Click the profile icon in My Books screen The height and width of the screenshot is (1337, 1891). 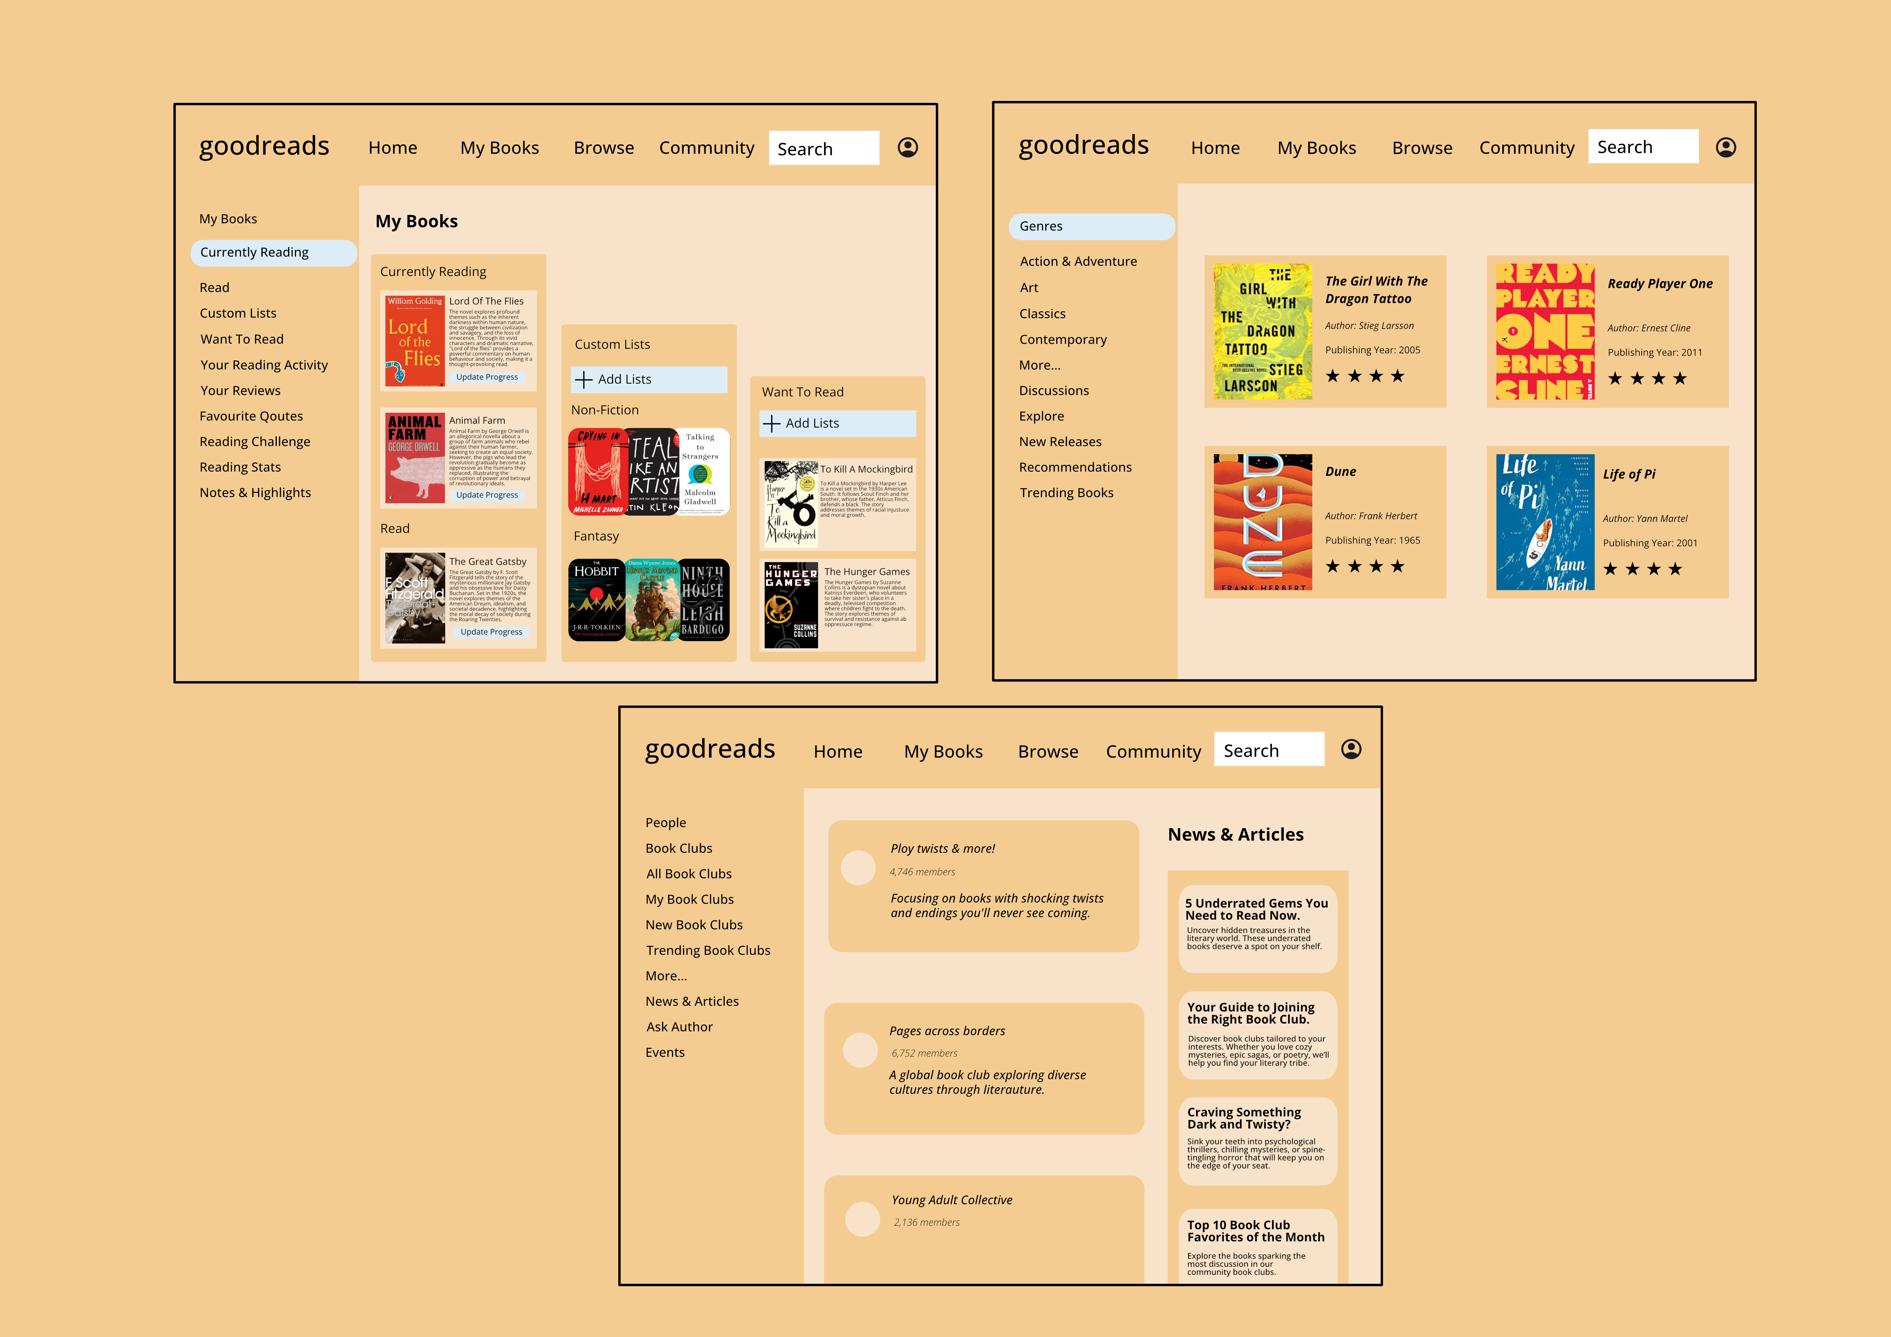coord(908,147)
